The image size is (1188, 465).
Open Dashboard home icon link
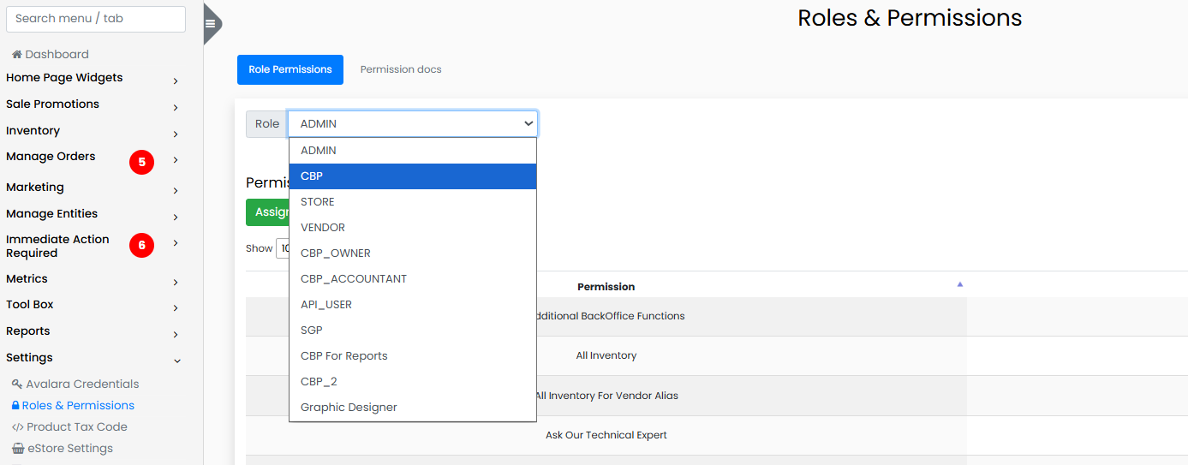click(17, 54)
